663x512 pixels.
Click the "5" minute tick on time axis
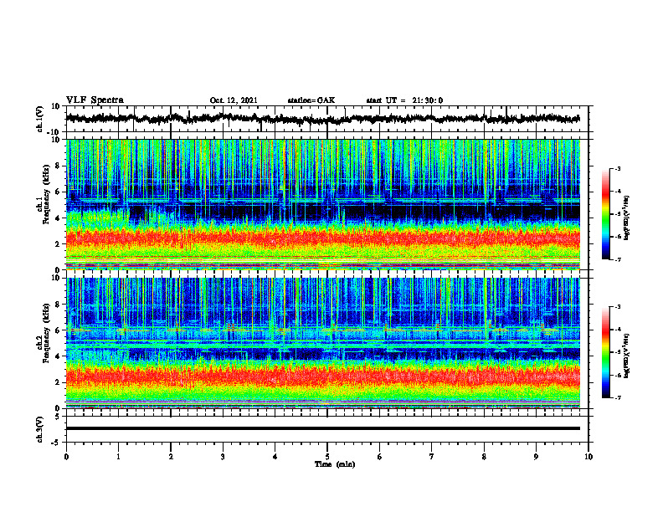[x=327, y=457]
